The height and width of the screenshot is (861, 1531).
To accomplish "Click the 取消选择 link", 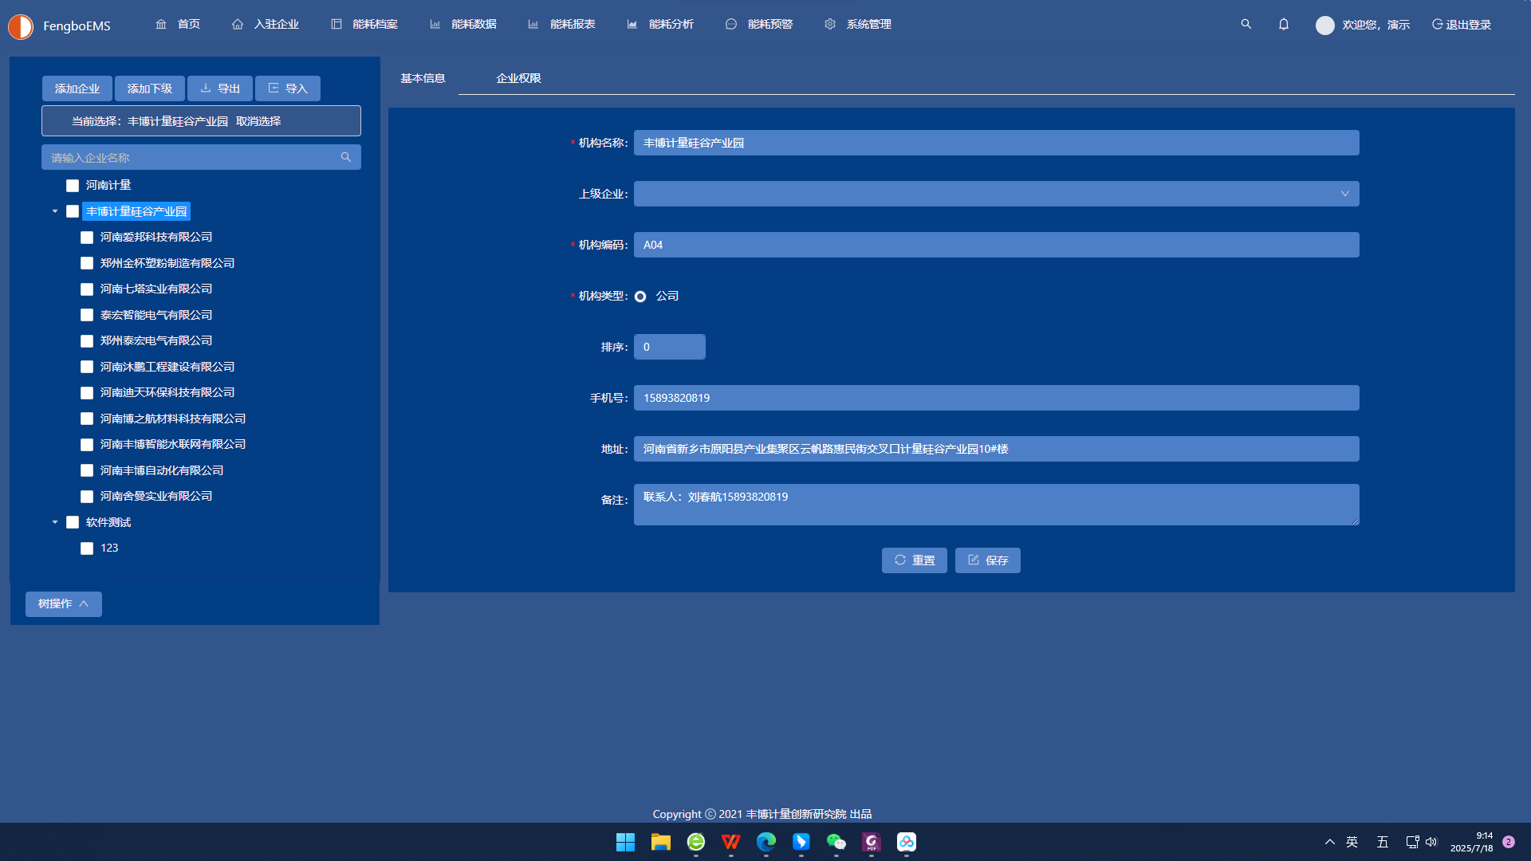I will pos(258,121).
